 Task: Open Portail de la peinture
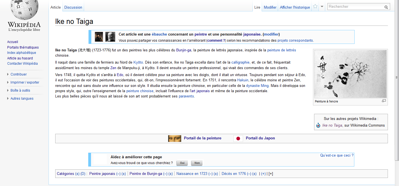coord(203,138)
